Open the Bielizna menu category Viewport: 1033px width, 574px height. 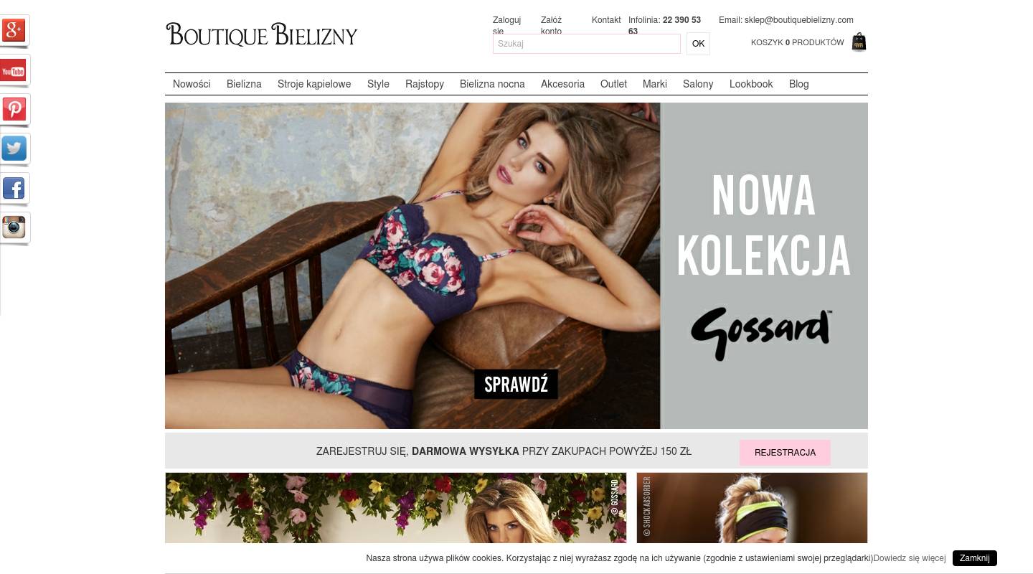(244, 84)
